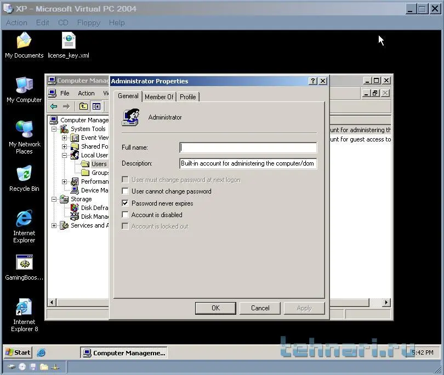Click right scroll arrow in Computer Management pane

(386, 303)
